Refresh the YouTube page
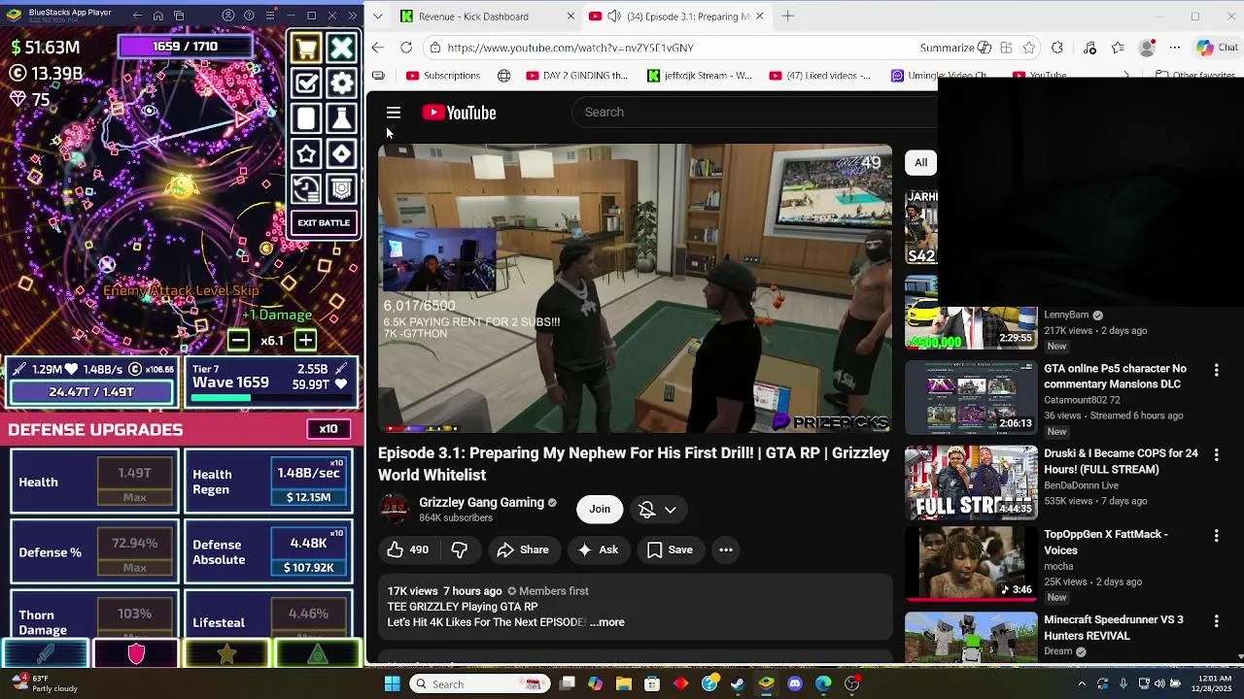This screenshot has height=699, width=1244. tap(406, 48)
